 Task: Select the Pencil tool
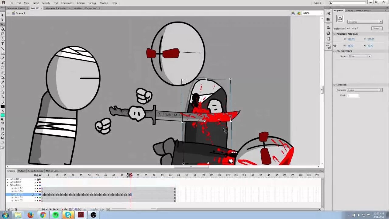[2, 58]
